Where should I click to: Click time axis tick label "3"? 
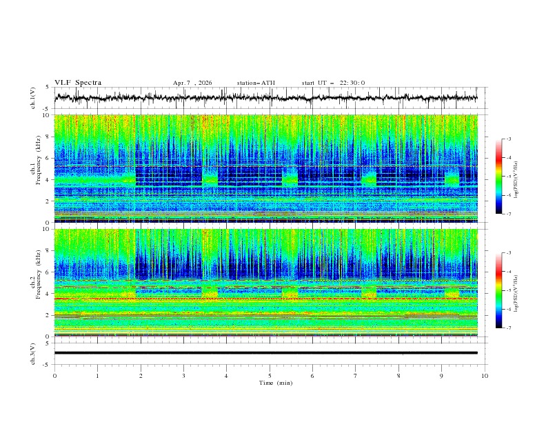183,376
